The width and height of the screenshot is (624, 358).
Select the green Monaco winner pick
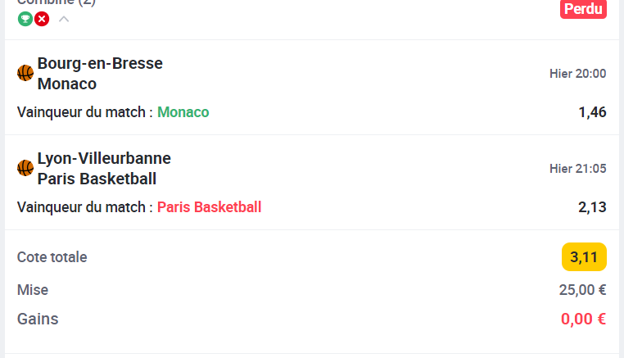(183, 112)
